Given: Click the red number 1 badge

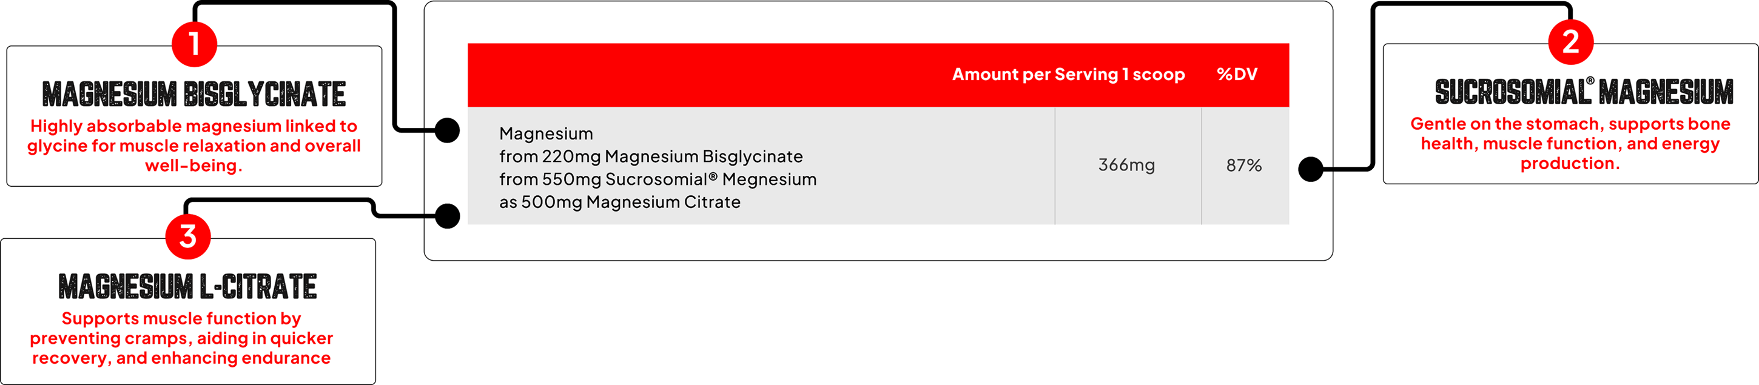Looking at the screenshot, I should [x=194, y=44].
